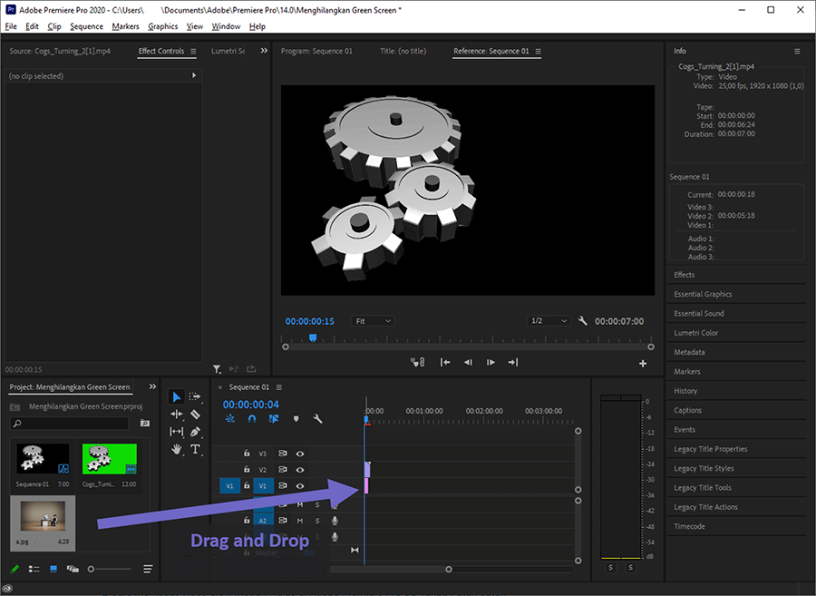Image resolution: width=816 pixels, height=596 pixels.
Task: Select the Pen tool
Action: [195, 432]
